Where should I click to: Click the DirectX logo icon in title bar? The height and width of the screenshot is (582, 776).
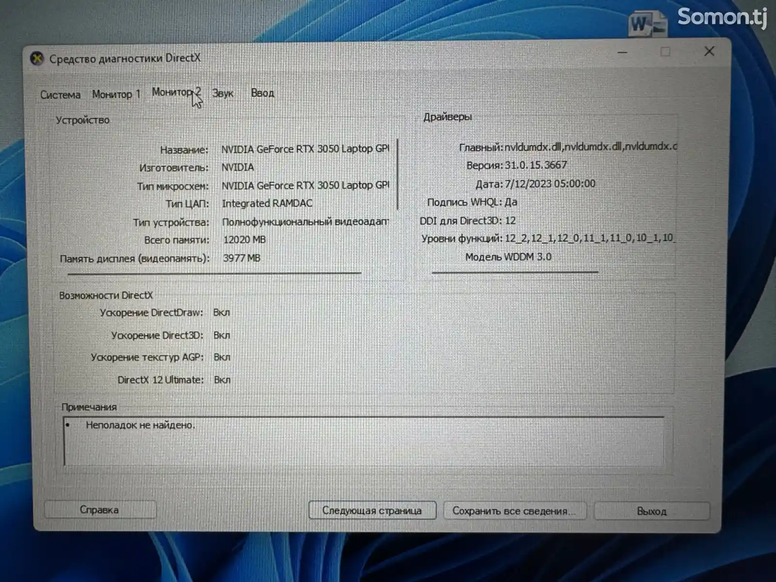coord(36,59)
